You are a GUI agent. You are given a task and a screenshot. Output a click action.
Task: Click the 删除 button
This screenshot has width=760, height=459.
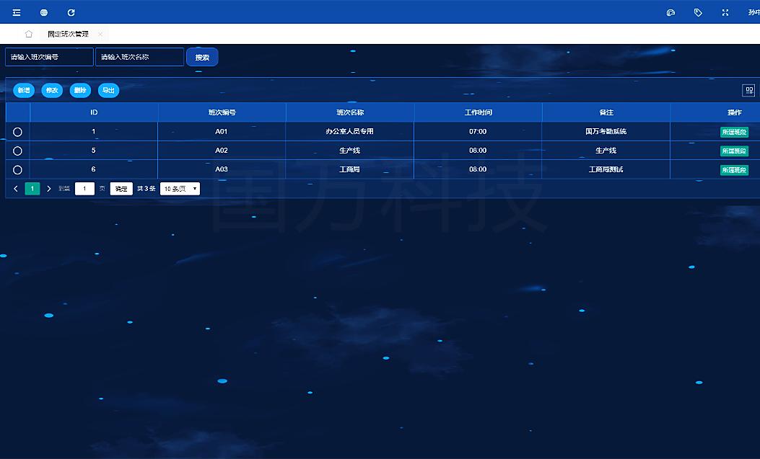tap(80, 91)
